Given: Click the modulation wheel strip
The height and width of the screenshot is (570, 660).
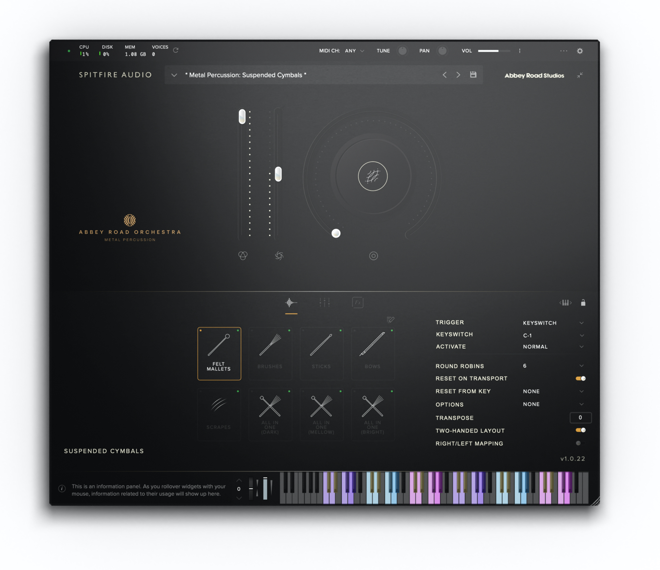Looking at the screenshot, I should [265, 488].
